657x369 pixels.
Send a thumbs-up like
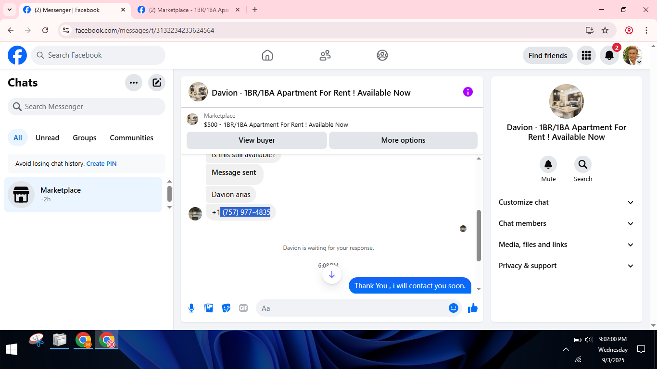click(473, 308)
